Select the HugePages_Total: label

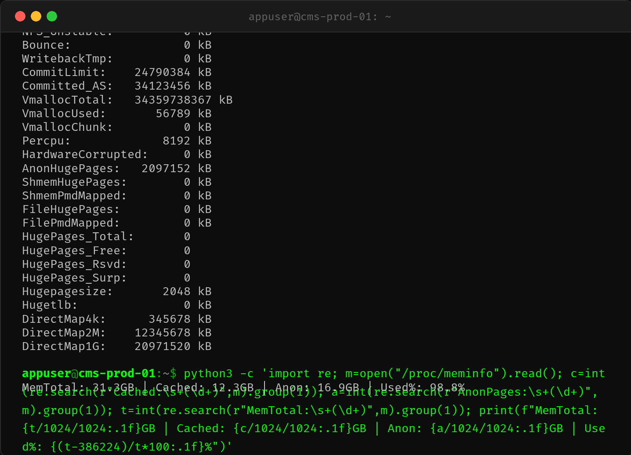(78, 236)
